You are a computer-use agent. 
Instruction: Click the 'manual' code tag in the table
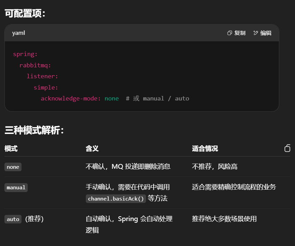tap(16, 187)
